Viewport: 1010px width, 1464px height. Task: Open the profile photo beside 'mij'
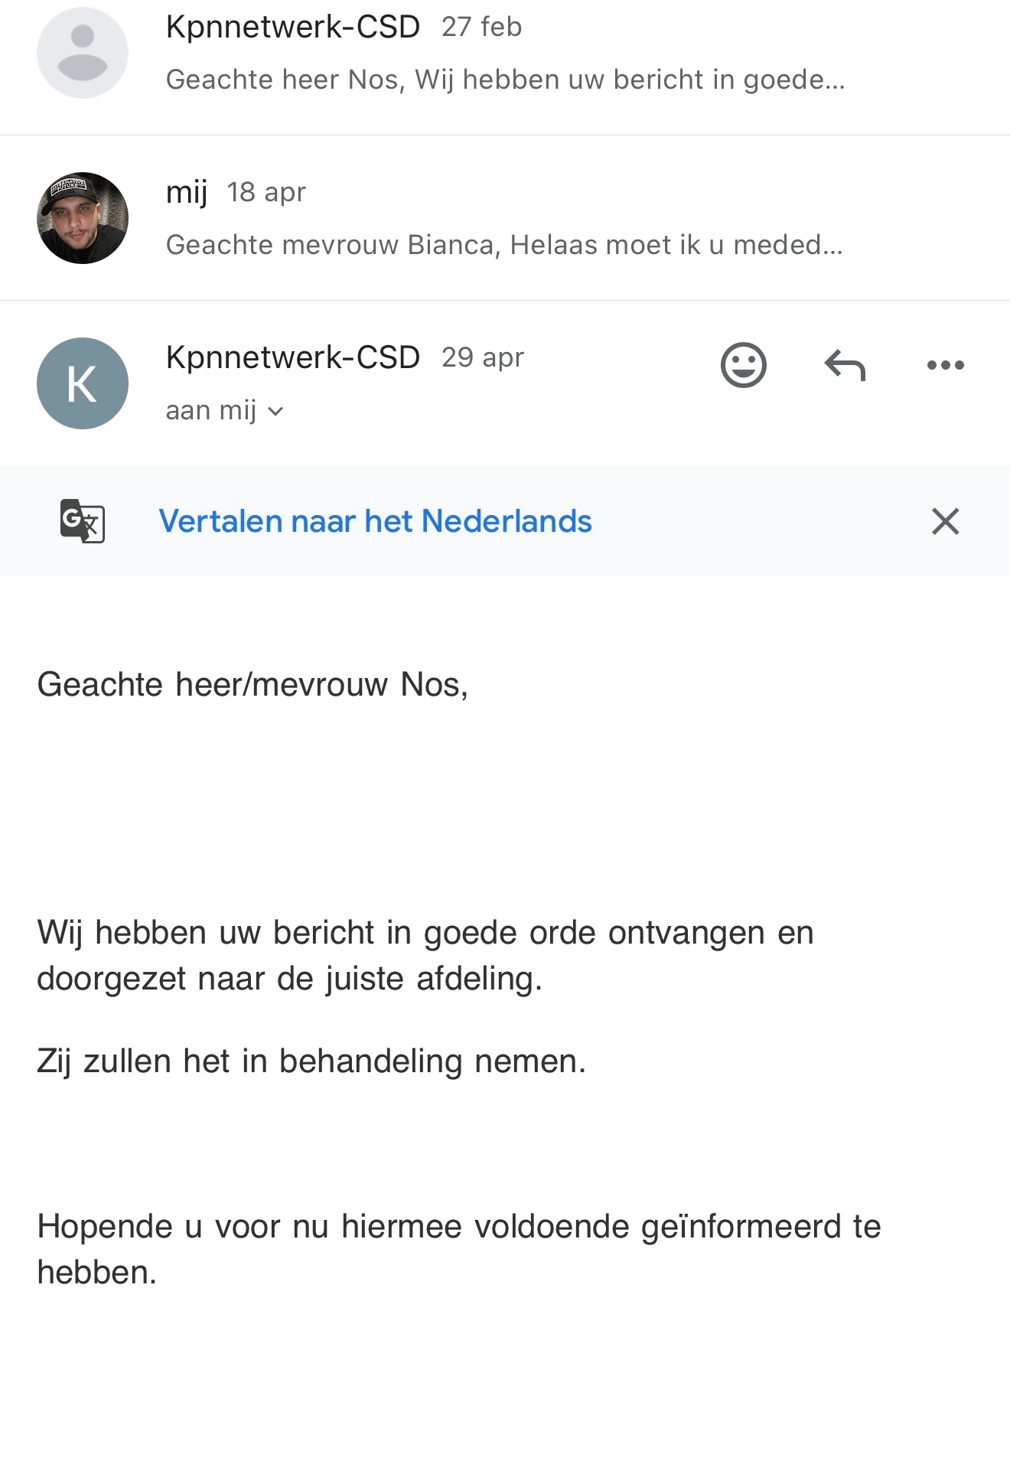pyautogui.click(x=83, y=218)
